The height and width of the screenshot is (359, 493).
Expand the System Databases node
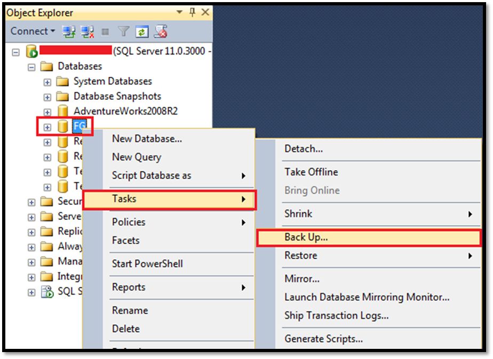[x=49, y=81]
